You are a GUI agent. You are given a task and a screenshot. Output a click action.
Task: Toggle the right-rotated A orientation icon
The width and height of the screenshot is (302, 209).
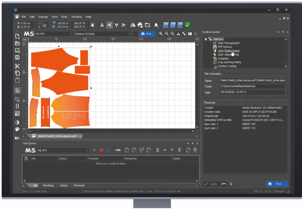[124, 25]
